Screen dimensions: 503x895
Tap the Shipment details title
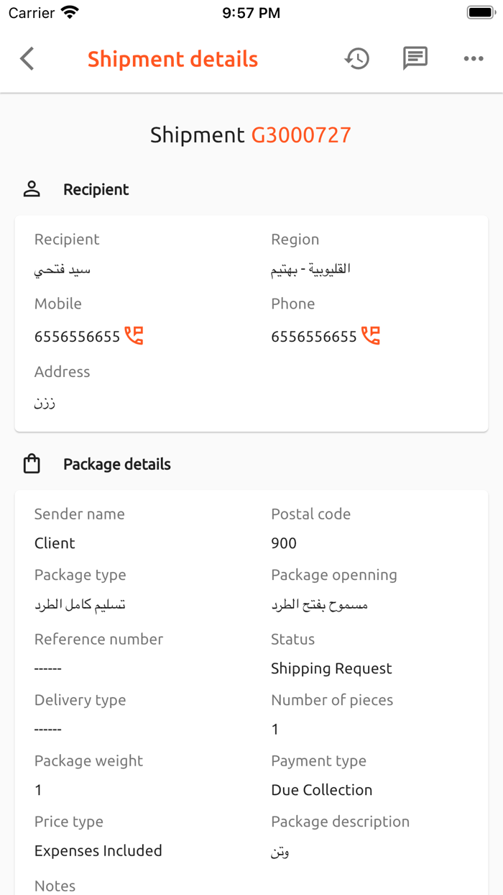172,59
